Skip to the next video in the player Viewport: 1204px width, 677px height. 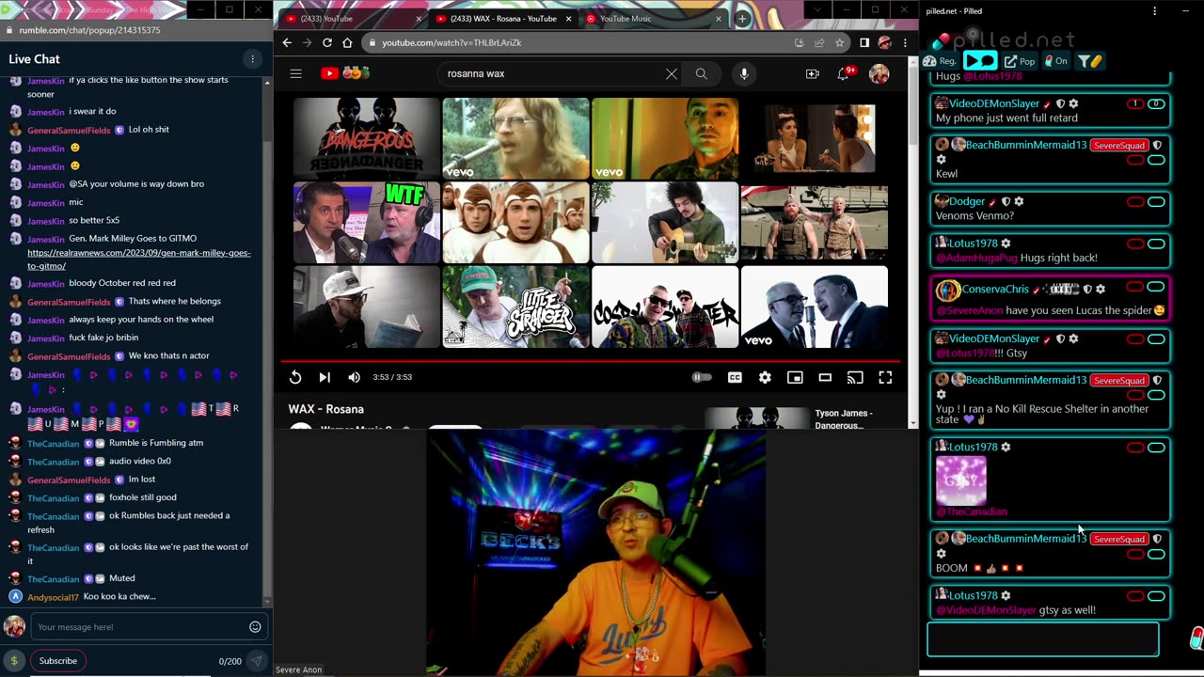point(325,377)
